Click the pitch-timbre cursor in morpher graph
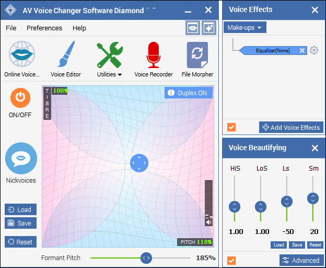 point(139,163)
